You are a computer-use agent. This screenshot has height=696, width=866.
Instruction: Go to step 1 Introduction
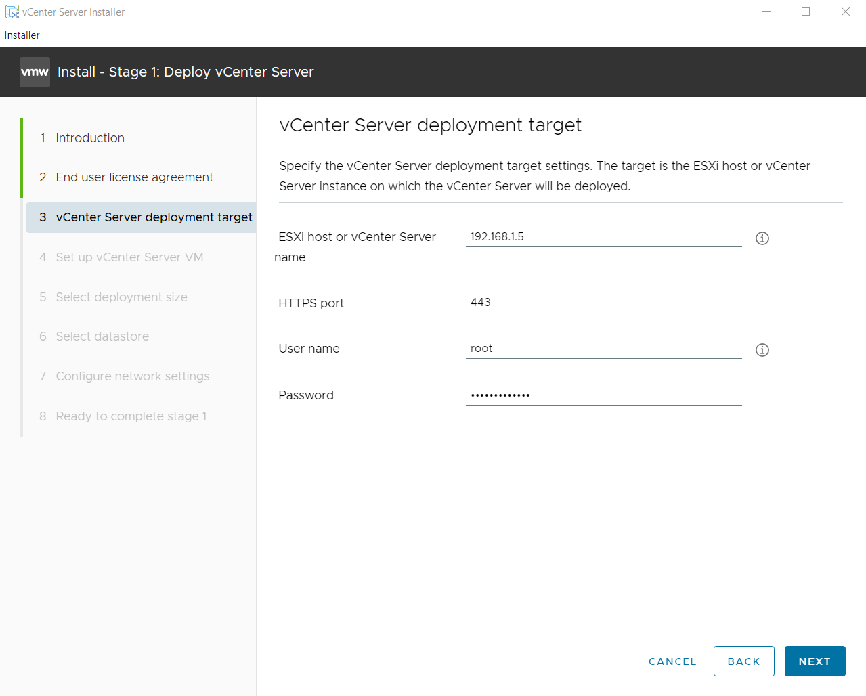coord(89,138)
